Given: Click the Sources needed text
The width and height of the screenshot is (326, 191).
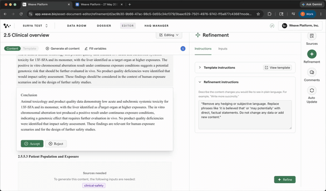Looking at the screenshot, I should (x=94, y=173).
